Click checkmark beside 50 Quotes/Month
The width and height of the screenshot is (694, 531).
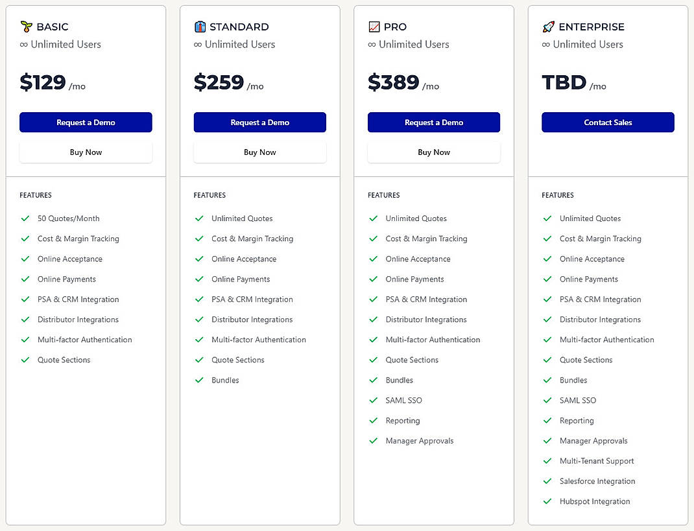point(25,218)
